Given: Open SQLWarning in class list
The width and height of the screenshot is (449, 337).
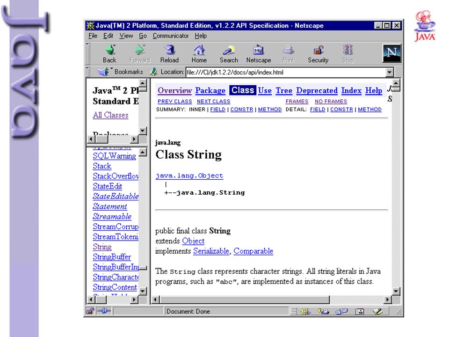Looking at the screenshot, I should (114, 156).
